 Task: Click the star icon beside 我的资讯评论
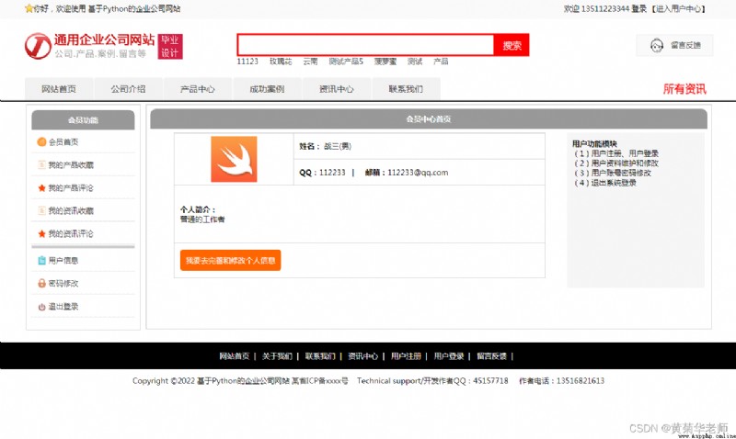pos(41,234)
